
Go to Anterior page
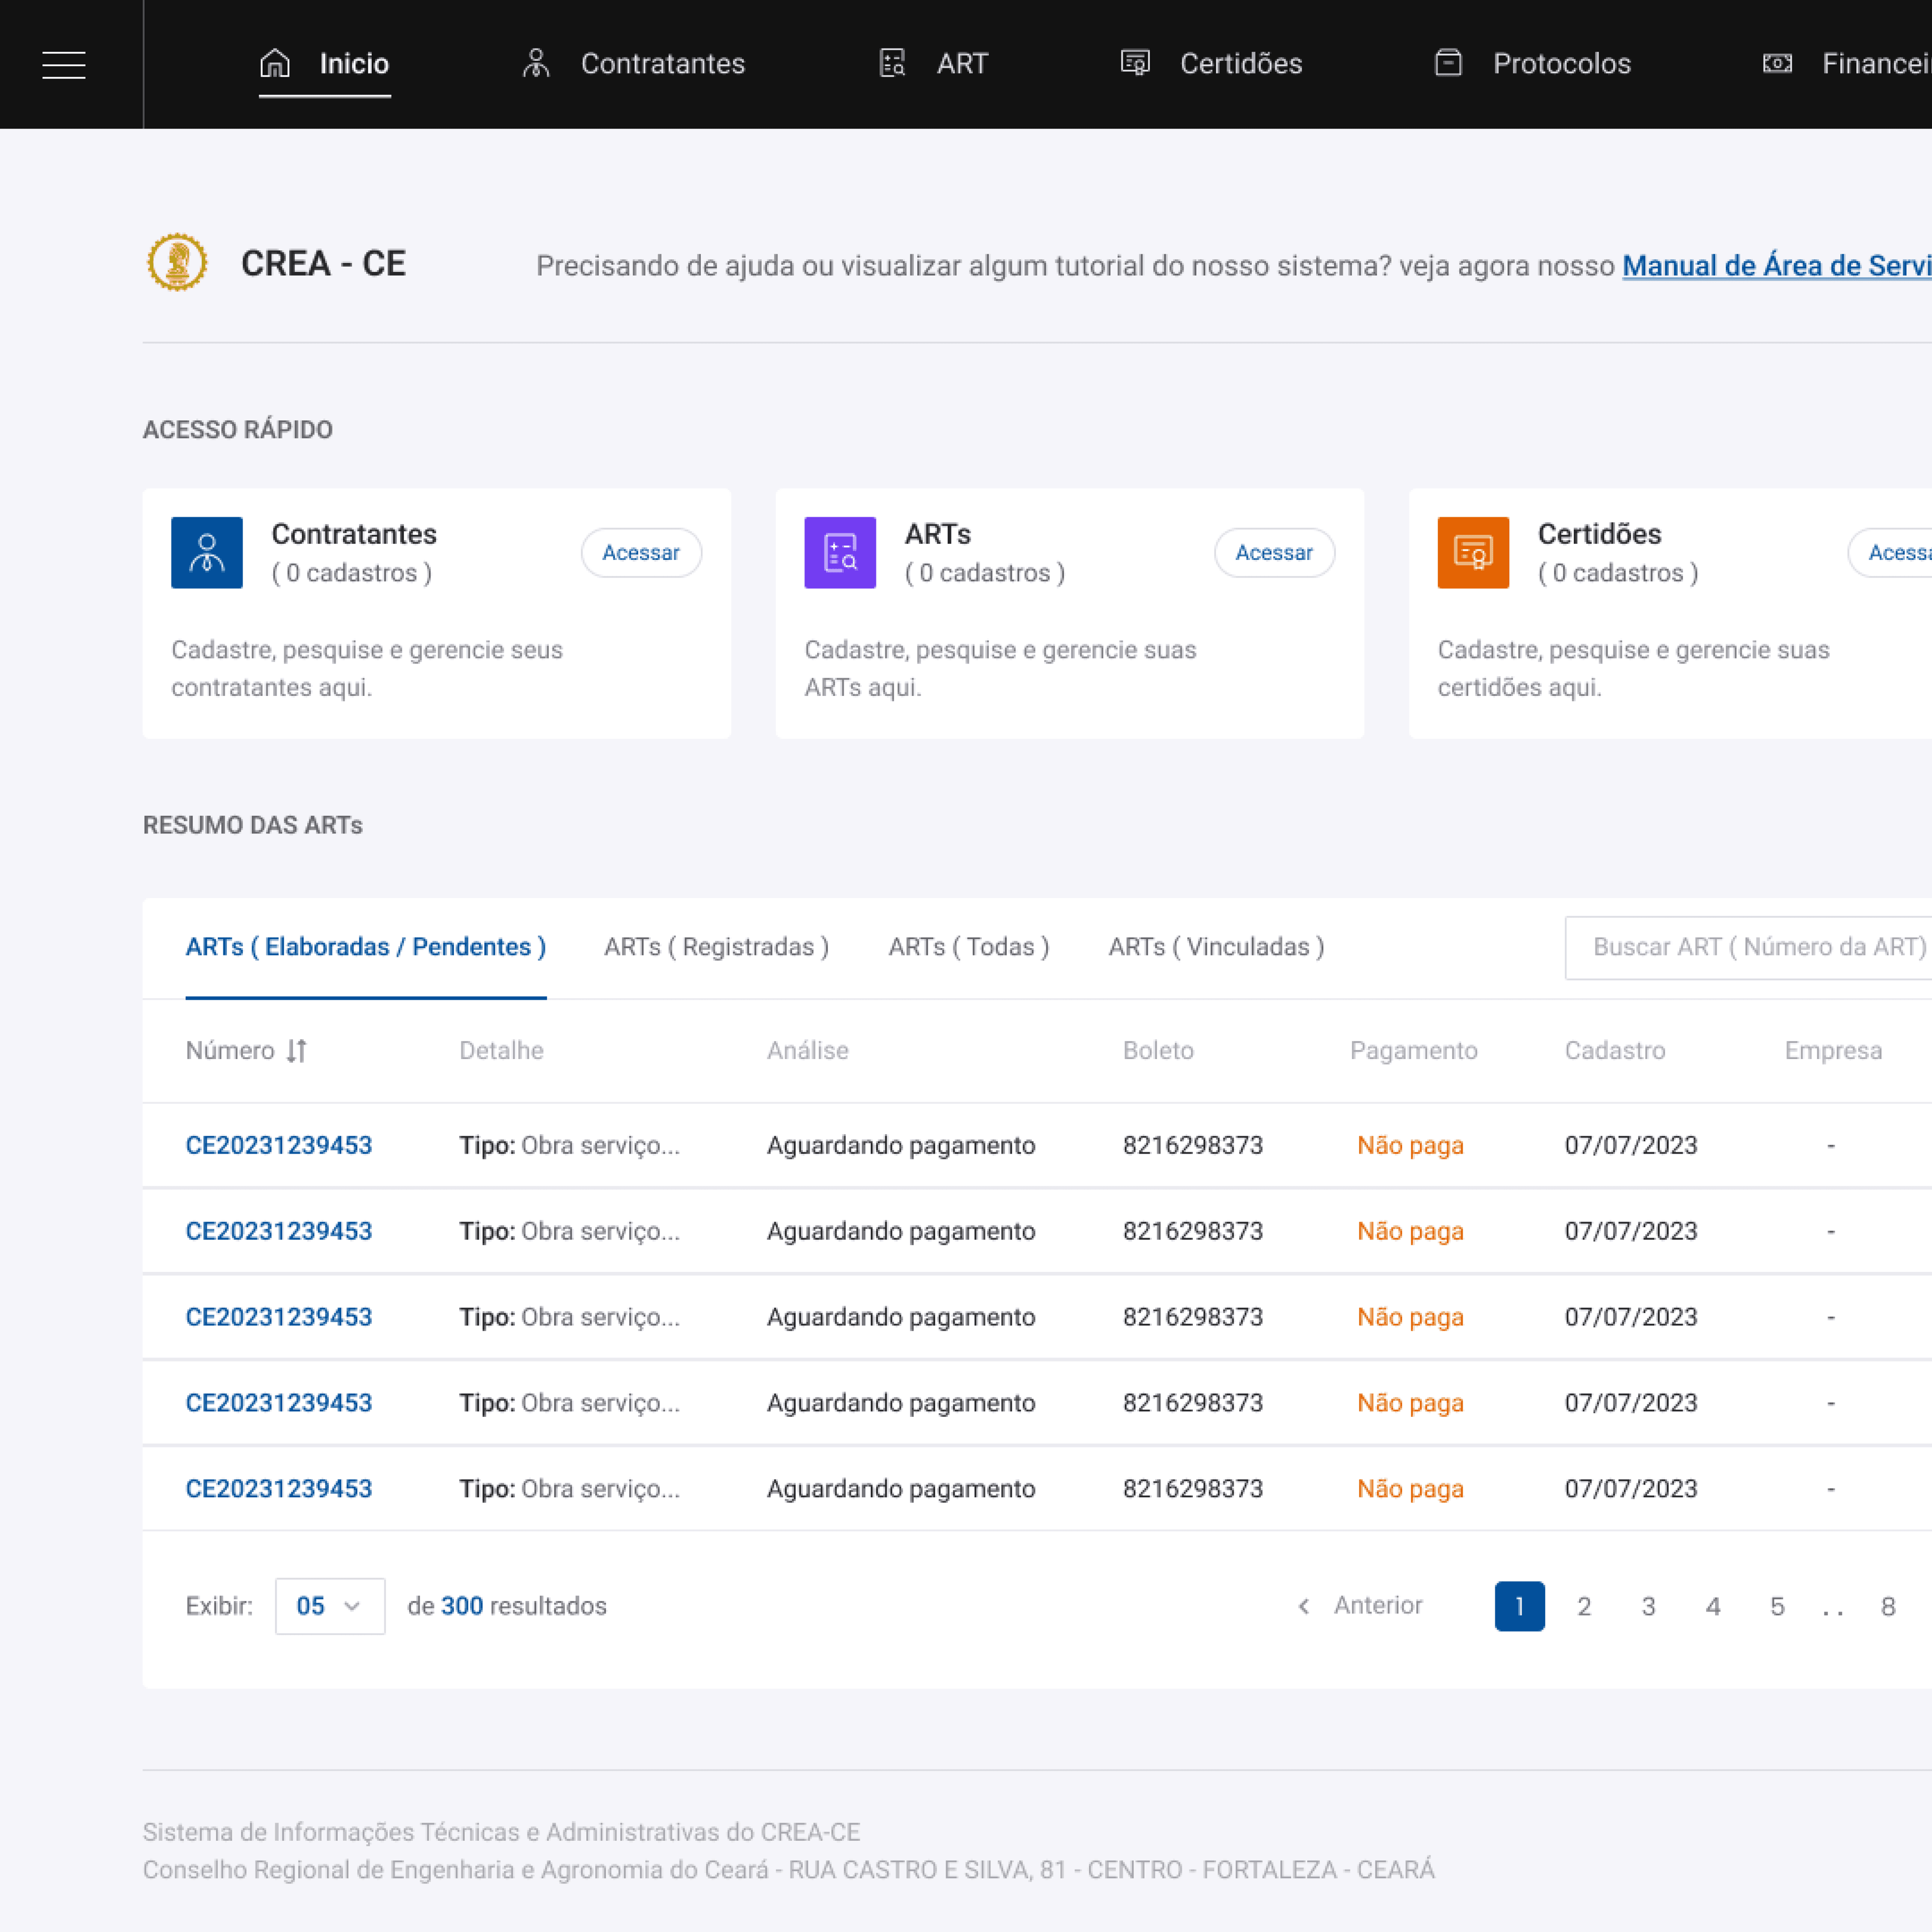[x=1359, y=1606]
